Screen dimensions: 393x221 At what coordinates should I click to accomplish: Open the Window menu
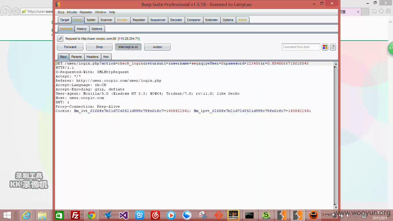100,12
